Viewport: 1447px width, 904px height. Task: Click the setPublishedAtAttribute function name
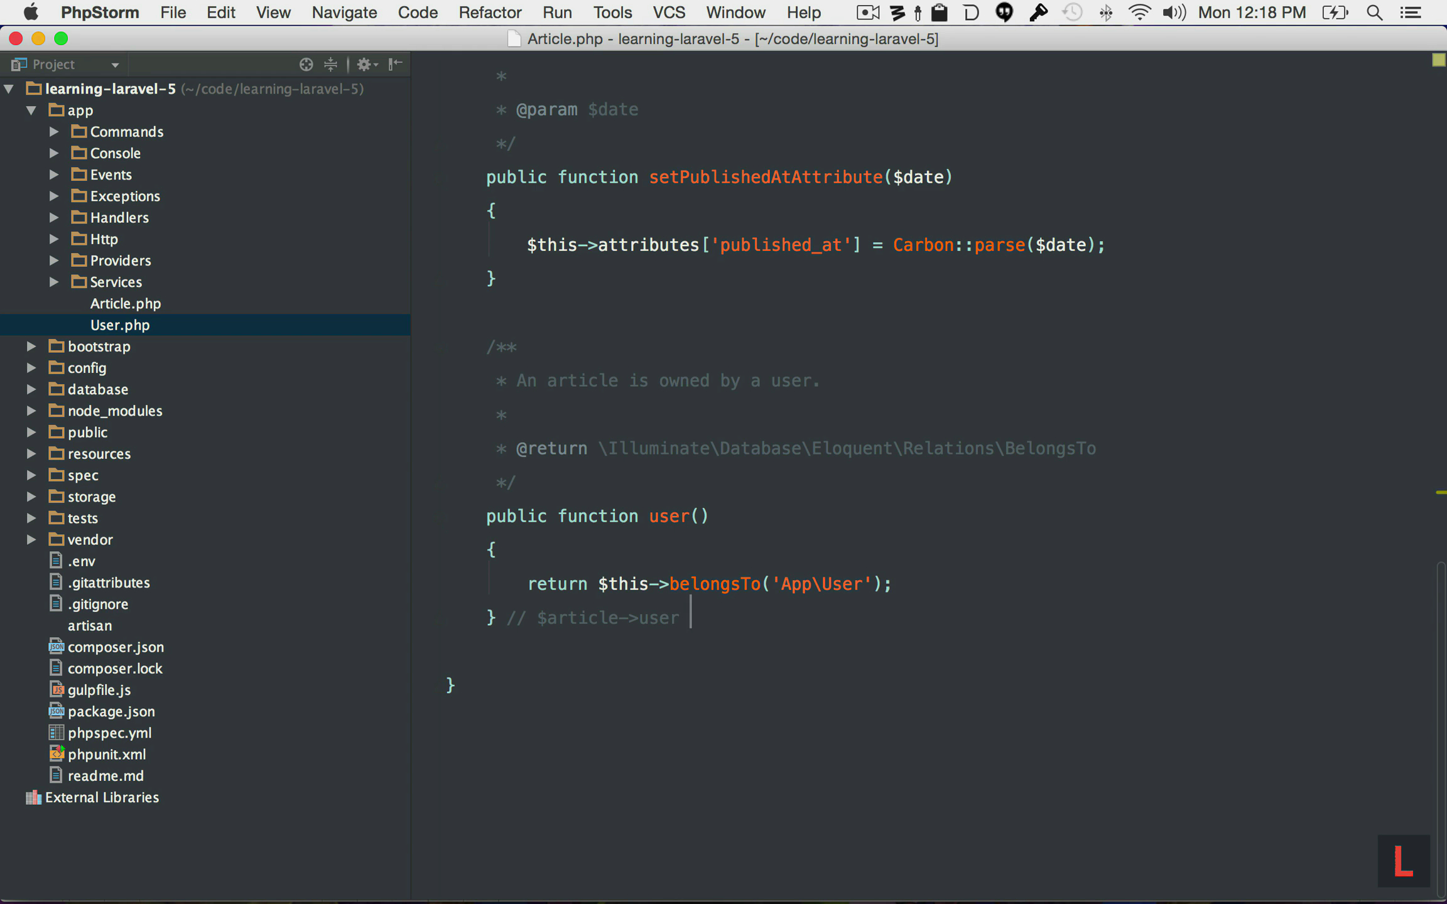(x=766, y=177)
